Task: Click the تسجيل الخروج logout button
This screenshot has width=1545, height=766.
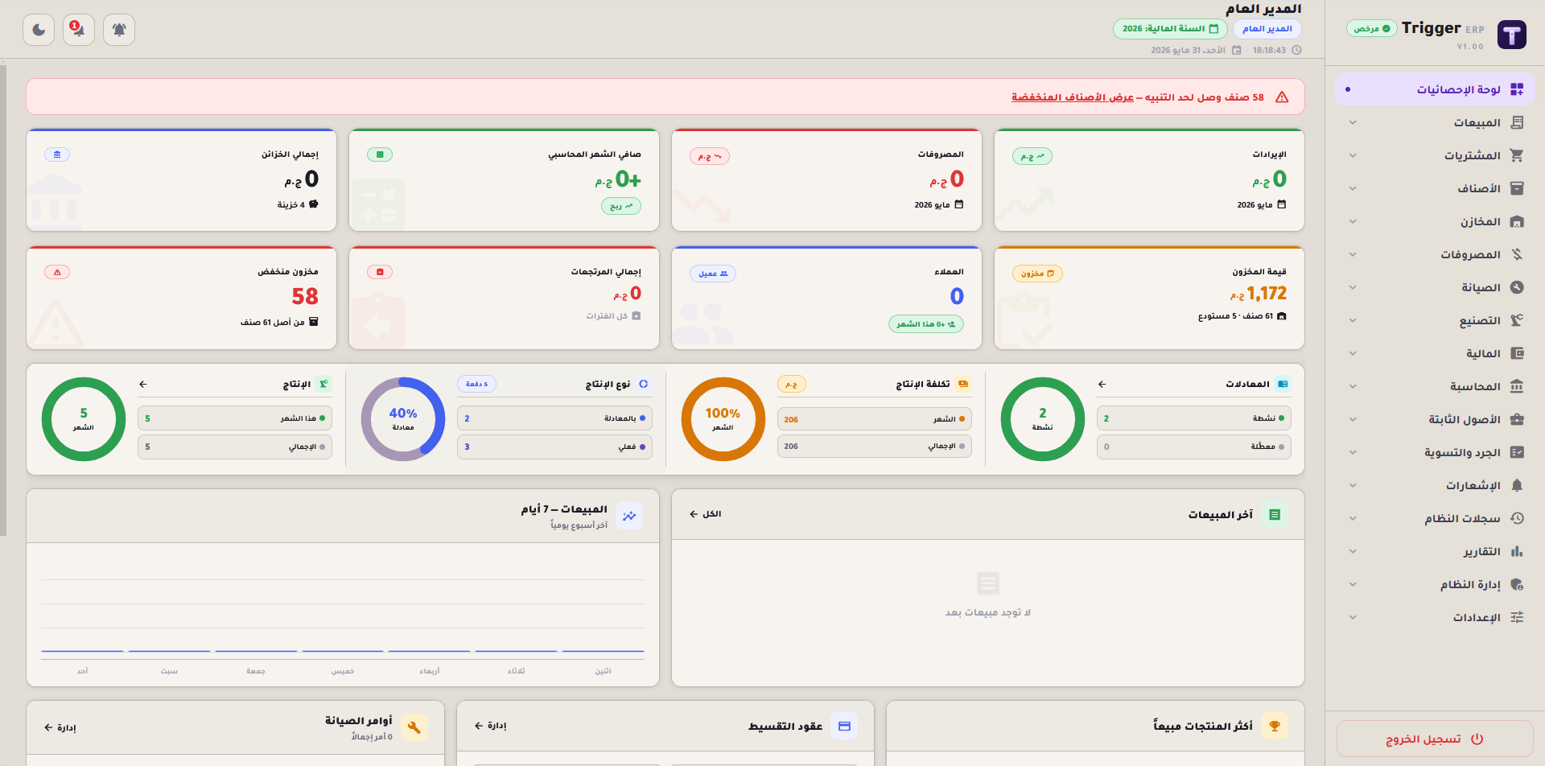Action: 1435,739
